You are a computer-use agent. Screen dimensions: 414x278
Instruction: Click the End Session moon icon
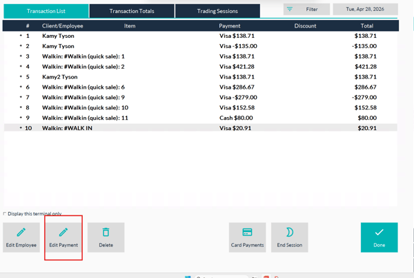(x=289, y=232)
